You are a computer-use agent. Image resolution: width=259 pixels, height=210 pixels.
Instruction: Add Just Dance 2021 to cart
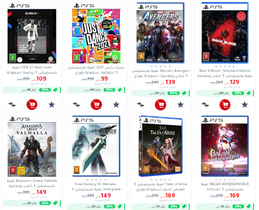[96, 105]
